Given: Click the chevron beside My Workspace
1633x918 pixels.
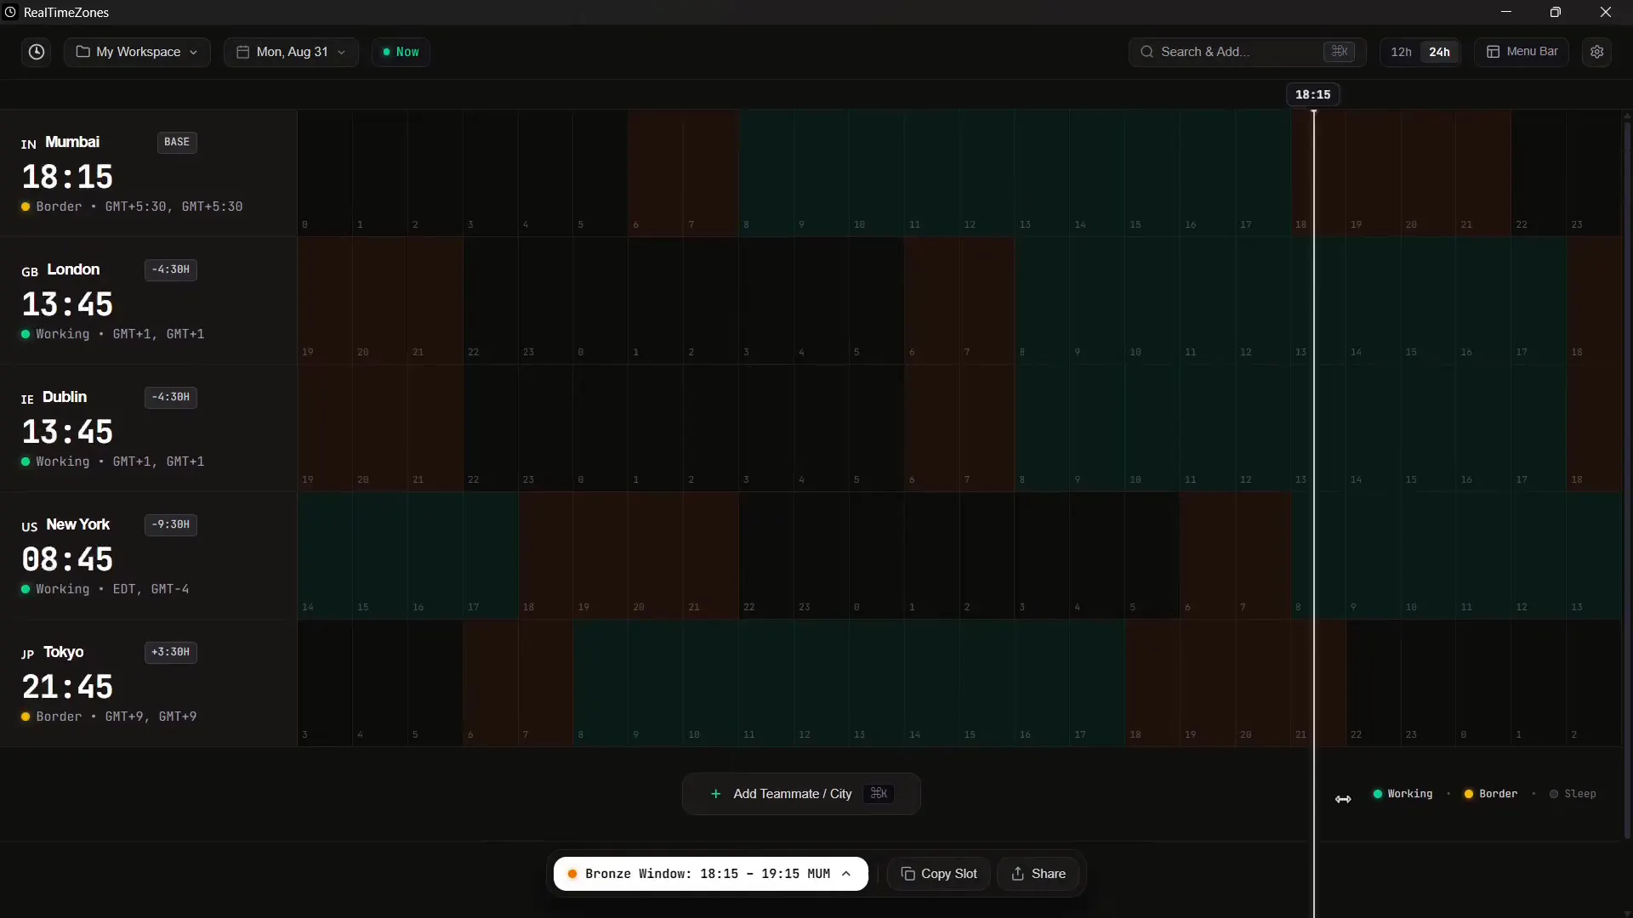Looking at the screenshot, I should point(194,52).
